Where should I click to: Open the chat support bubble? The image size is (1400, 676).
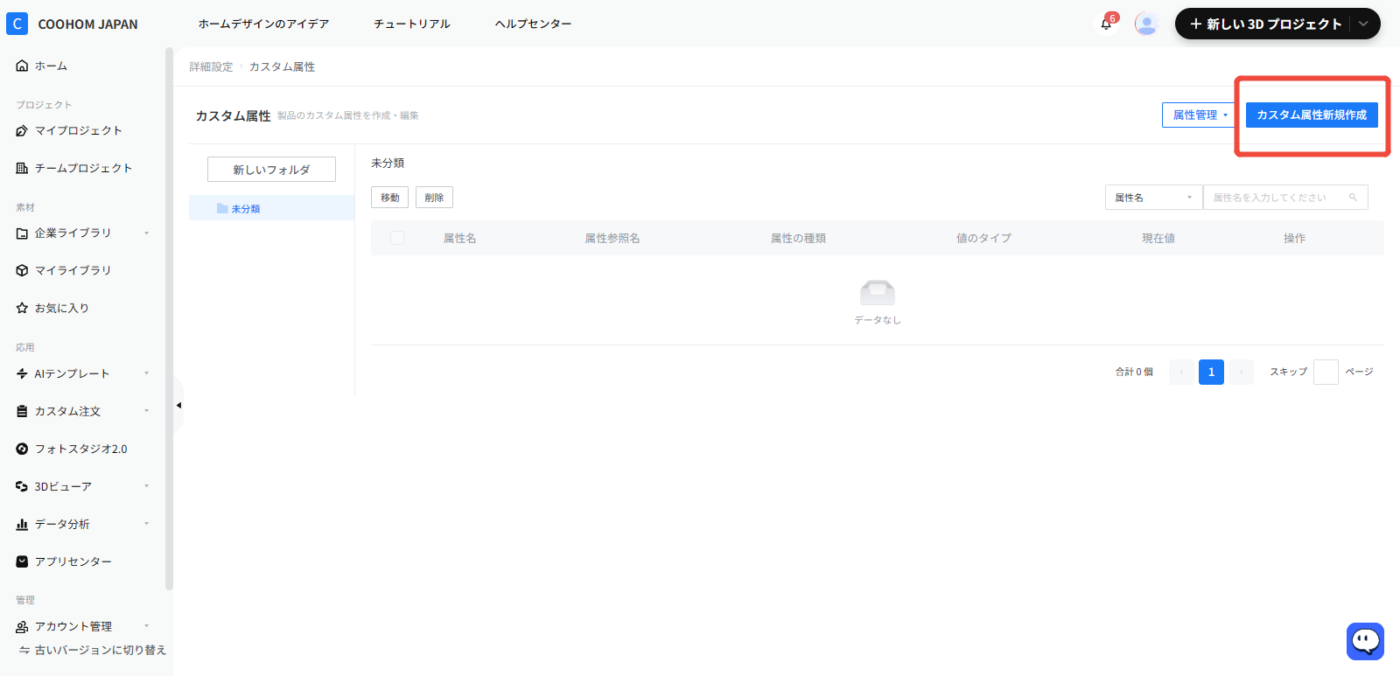click(1365, 641)
